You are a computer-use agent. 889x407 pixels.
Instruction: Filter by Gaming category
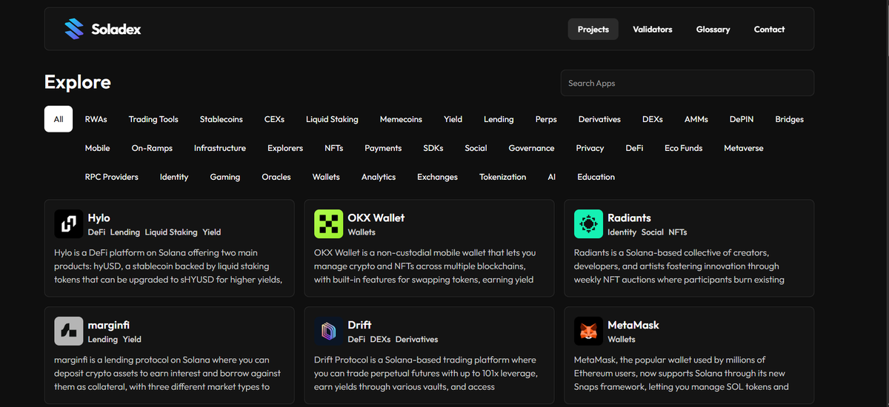click(225, 177)
